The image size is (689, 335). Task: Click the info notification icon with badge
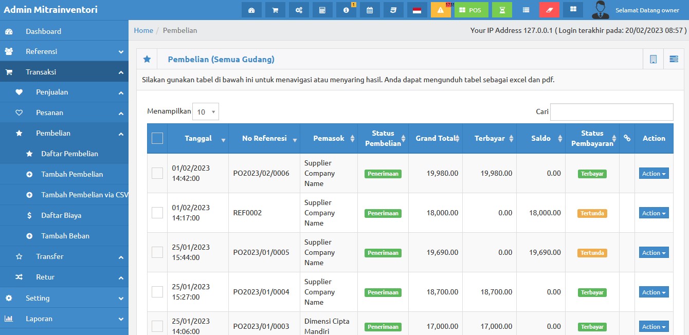[346, 10]
